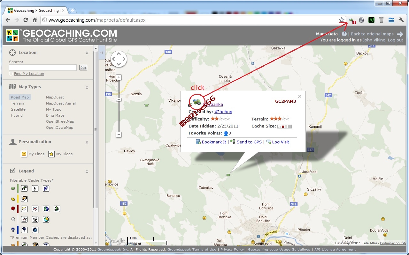Open a new browser tab

pos(73,11)
